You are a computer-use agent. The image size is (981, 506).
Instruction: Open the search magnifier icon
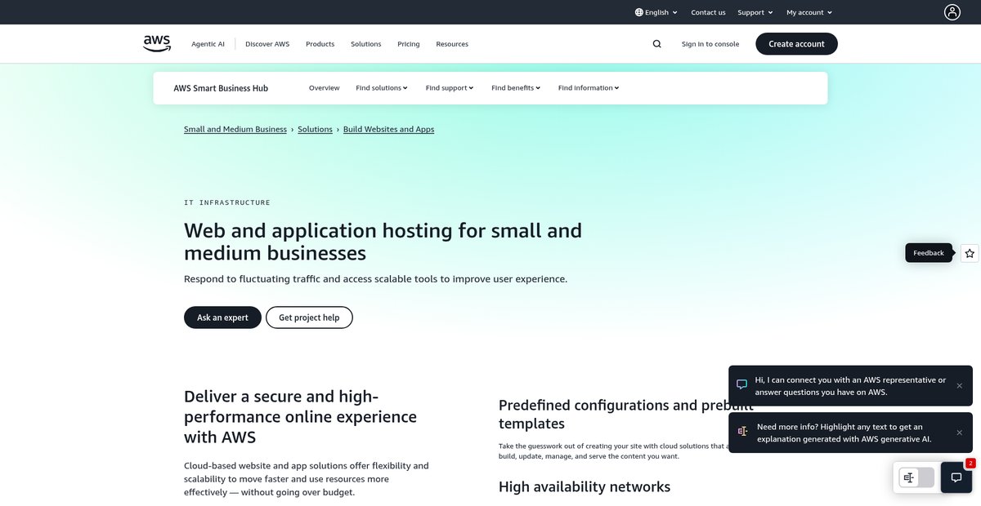click(656, 44)
